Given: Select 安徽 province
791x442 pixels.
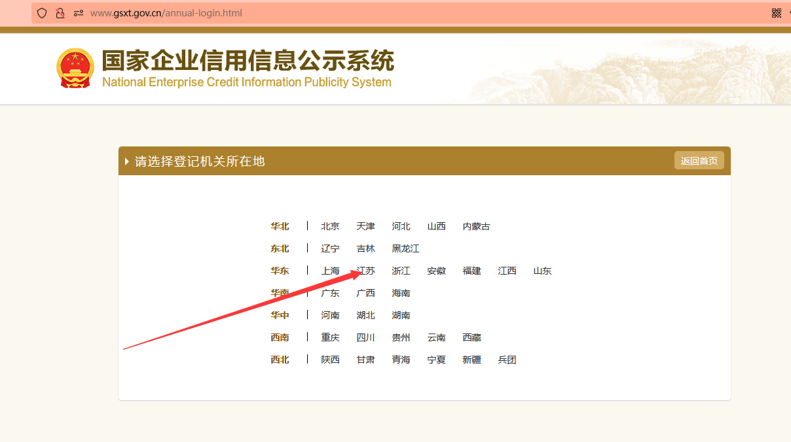Looking at the screenshot, I should pyautogui.click(x=437, y=271).
